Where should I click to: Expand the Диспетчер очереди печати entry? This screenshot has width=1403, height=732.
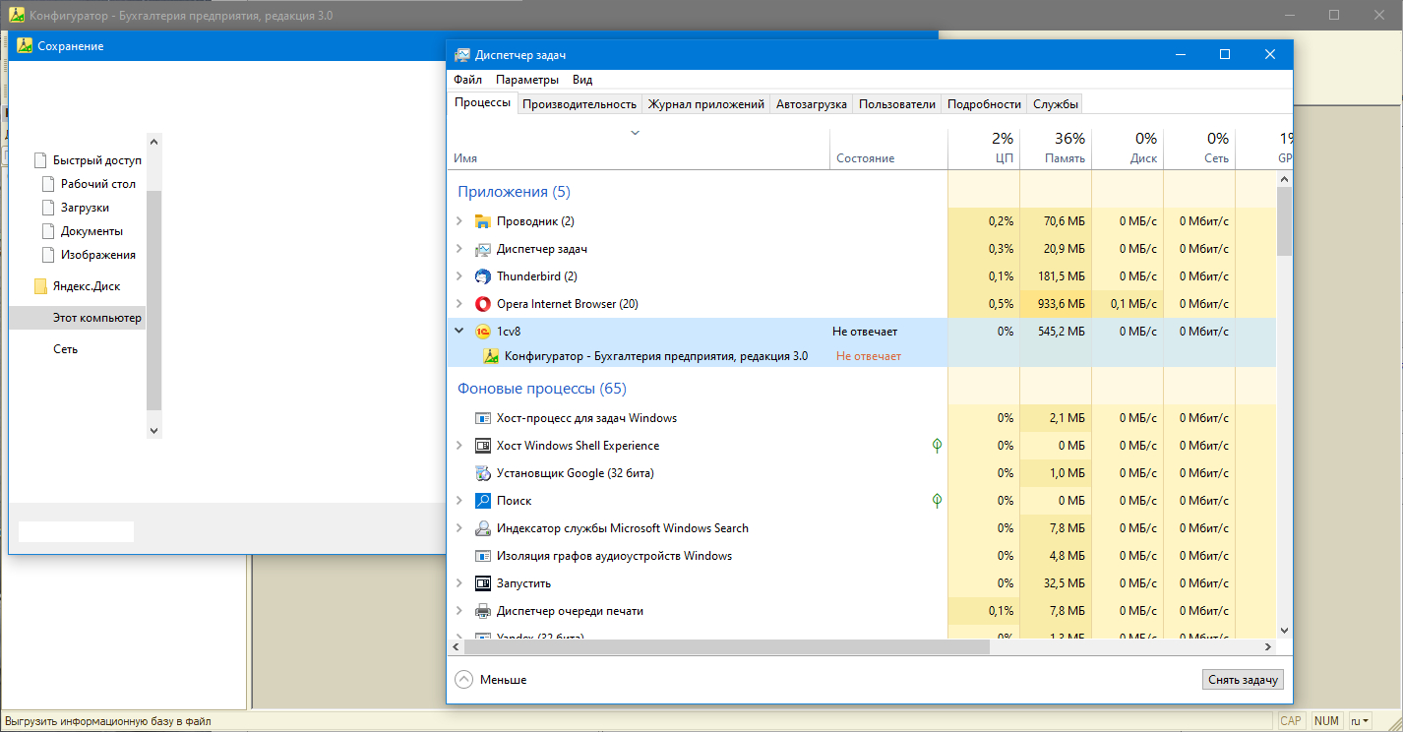point(458,611)
